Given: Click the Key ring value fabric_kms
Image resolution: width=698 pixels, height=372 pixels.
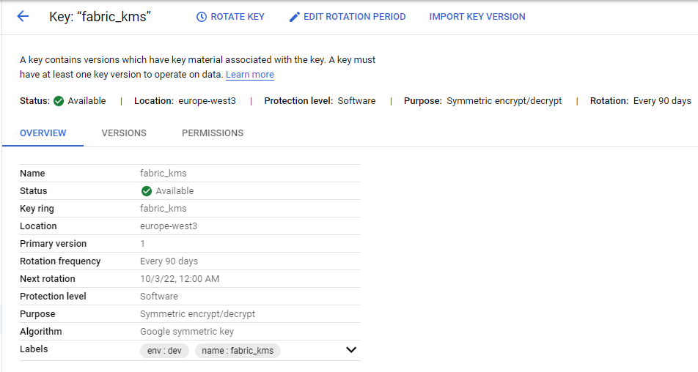Looking at the screenshot, I should pos(163,209).
